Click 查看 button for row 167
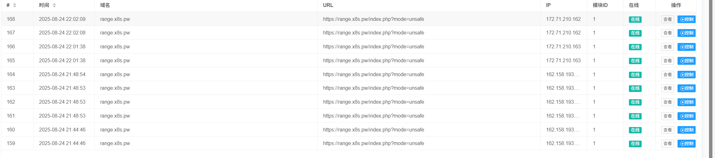 pos(668,33)
